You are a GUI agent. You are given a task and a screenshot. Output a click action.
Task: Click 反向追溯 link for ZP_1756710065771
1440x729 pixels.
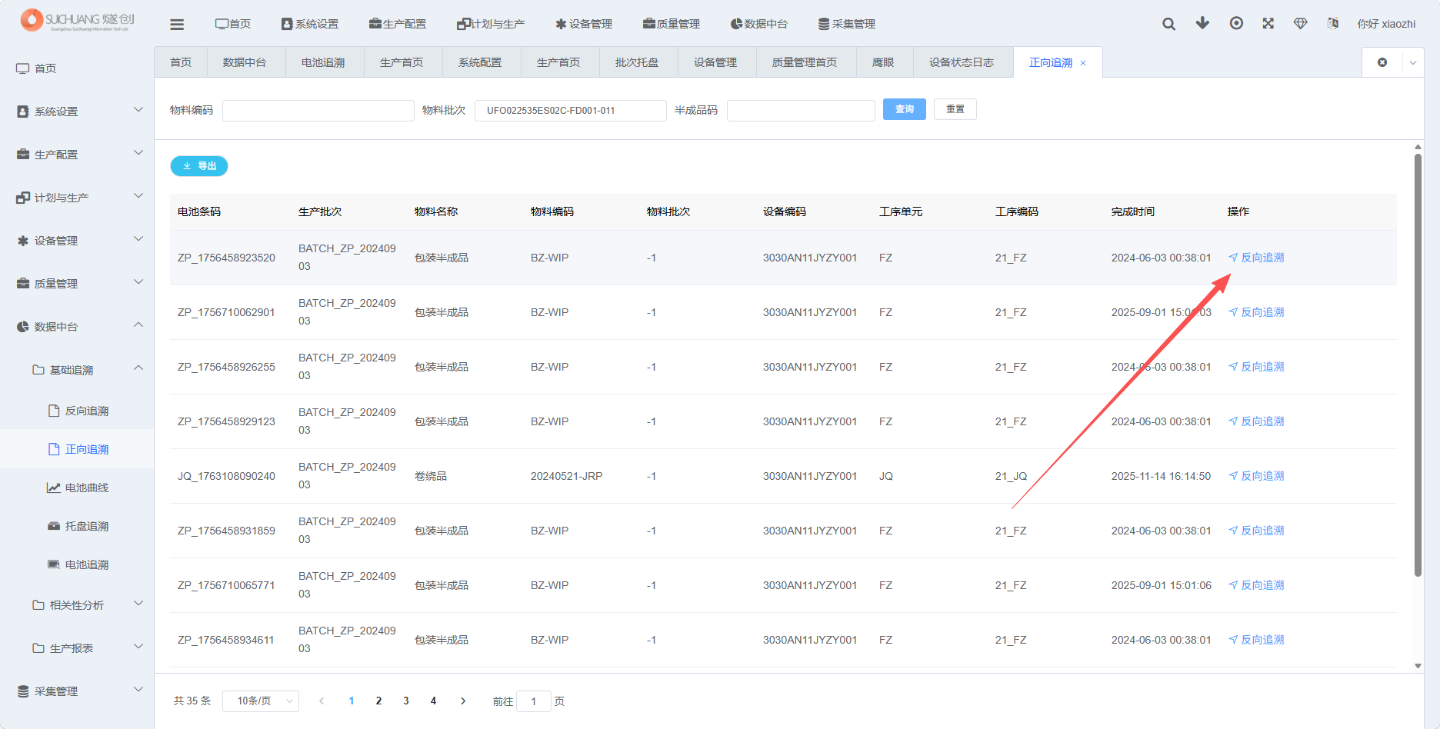1256,585
